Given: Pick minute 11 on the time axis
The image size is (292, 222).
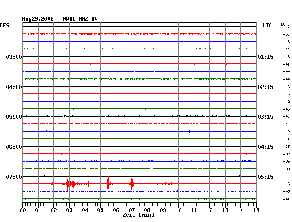Looking at the screenshot, I should (194, 210).
